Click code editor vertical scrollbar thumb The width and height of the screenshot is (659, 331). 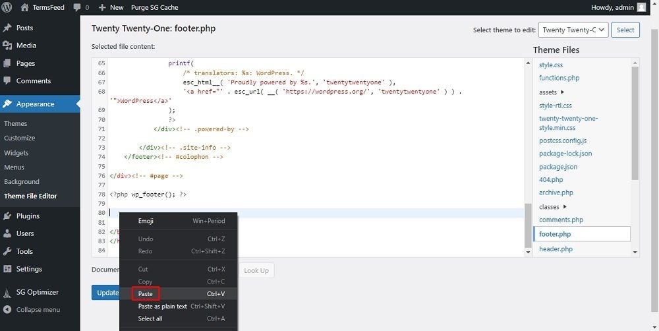(529, 226)
